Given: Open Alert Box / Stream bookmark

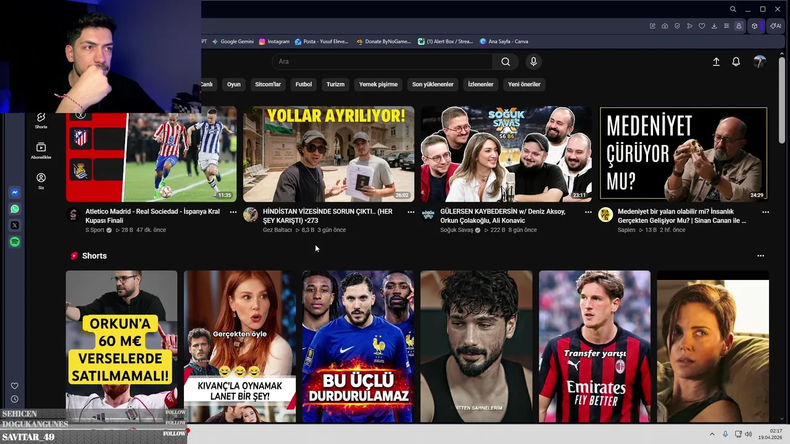Looking at the screenshot, I should point(446,42).
